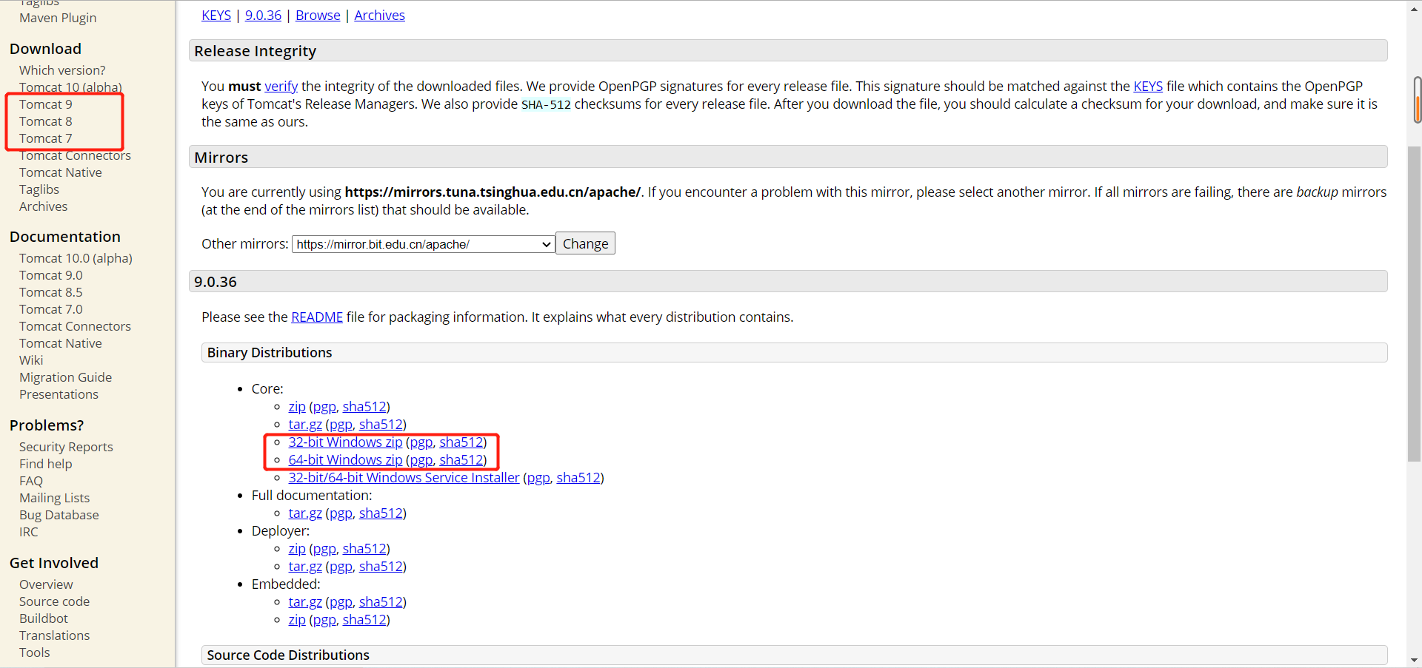
Task: Open Tools link in sidebar
Action: click(35, 652)
